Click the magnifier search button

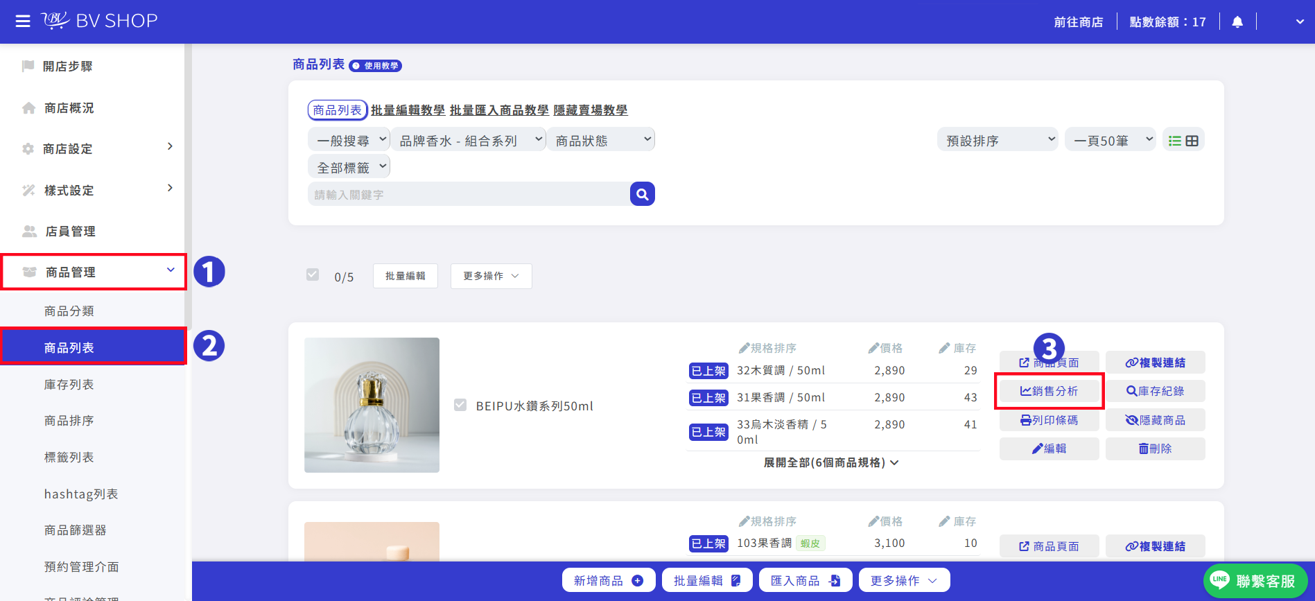643,194
